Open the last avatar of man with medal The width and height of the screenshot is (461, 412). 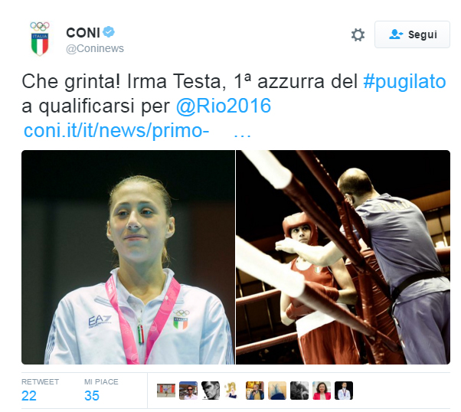pos(344,391)
